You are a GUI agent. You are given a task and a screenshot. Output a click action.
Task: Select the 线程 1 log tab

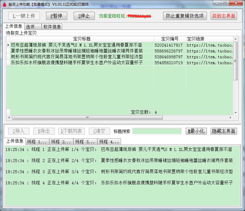click(x=37, y=142)
